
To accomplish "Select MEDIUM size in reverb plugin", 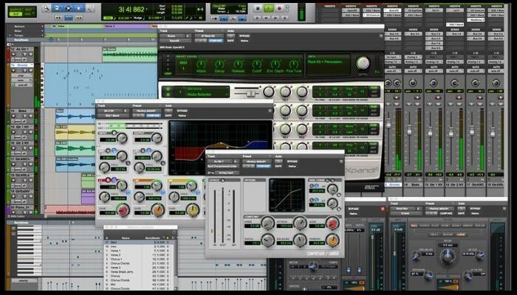I will (x=448, y=235).
